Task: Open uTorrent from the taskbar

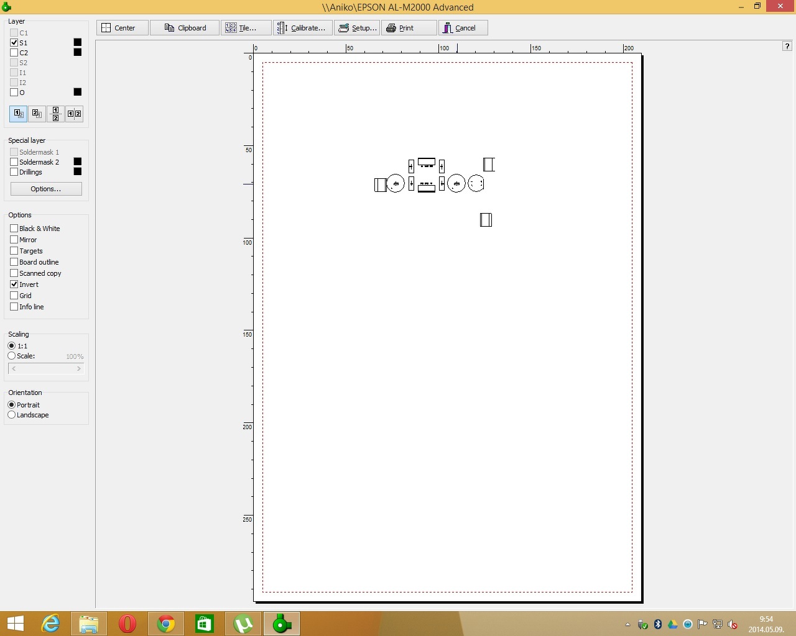Action: (x=243, y=624)
